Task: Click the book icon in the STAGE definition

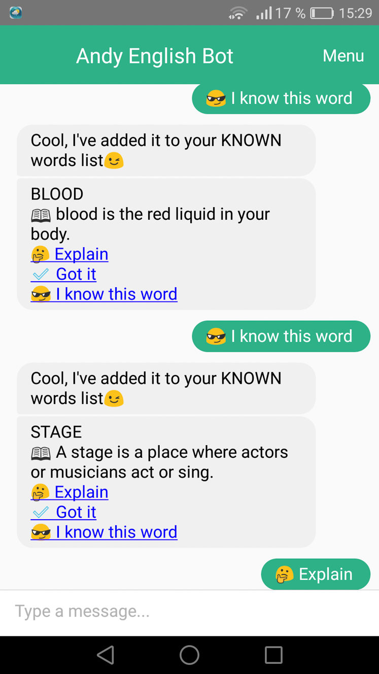Action: point(41,453)
